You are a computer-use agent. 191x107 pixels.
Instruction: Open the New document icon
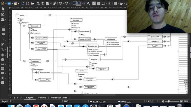pos(3,3)
